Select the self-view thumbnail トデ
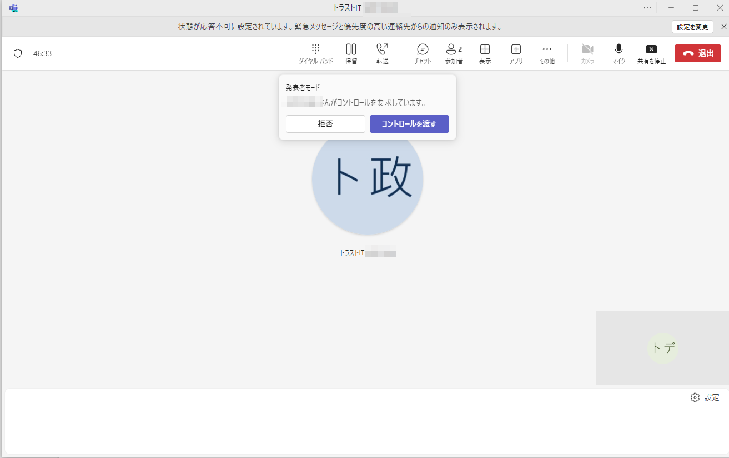The height and width of the screenshot is (458, 729). coord(662,349)
